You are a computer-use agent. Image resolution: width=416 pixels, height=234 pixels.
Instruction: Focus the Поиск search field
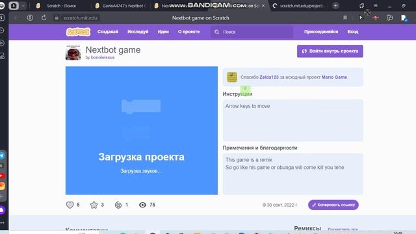[x=252, y=32]
